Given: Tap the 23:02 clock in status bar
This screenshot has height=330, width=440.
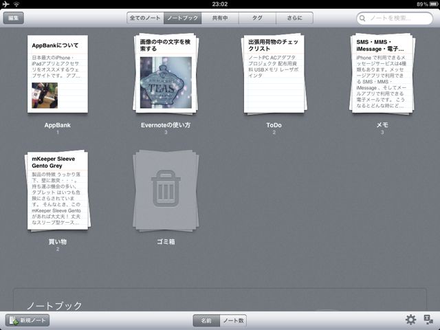Looking at the screenshot, I should 220,4.
